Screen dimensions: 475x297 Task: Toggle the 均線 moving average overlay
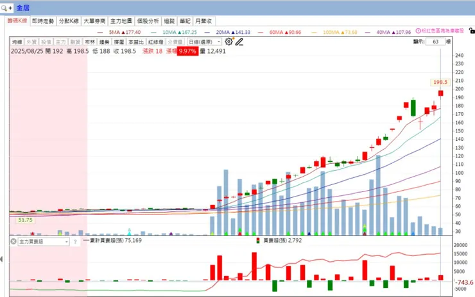click(17, 42)
